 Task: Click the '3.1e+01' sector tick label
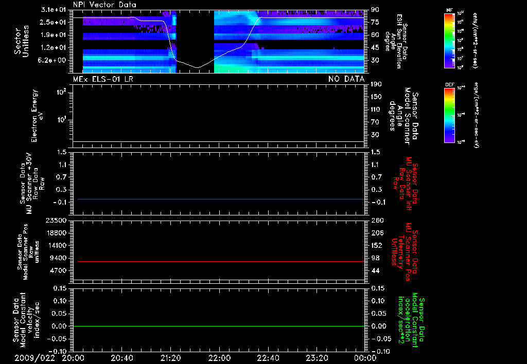tap(54, 10)
